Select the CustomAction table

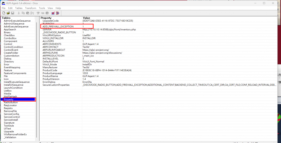(12, 56)
